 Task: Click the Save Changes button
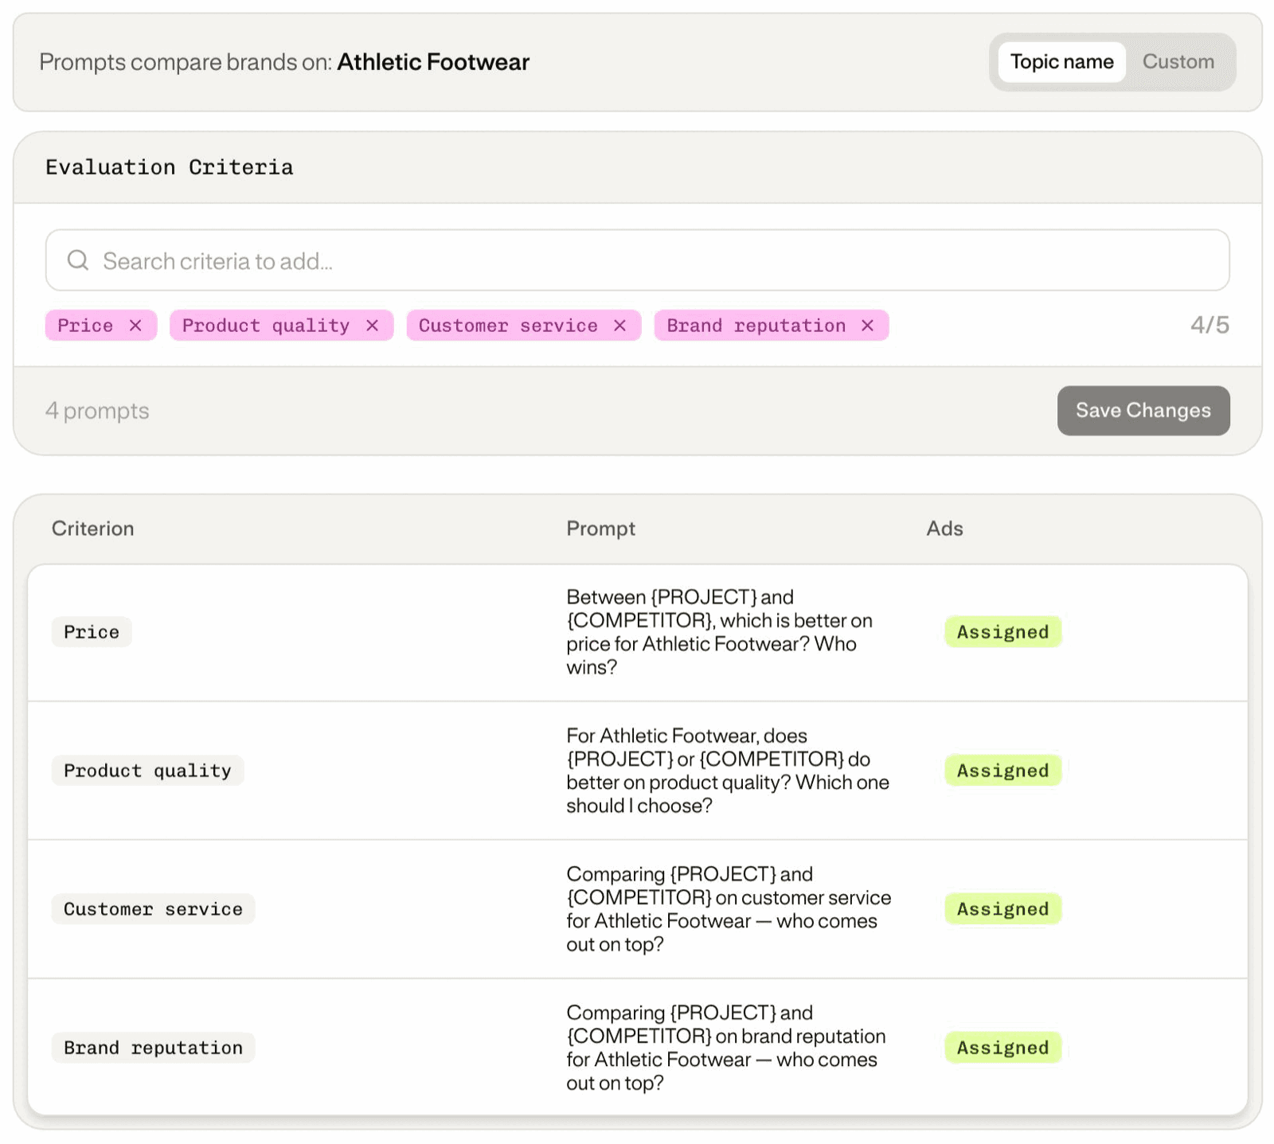click(x=1143, y=411)
